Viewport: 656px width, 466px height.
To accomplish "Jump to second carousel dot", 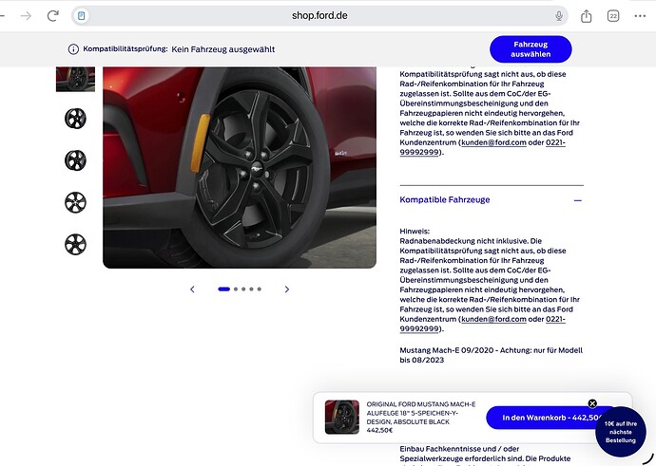I will click(x=236, y=289).
